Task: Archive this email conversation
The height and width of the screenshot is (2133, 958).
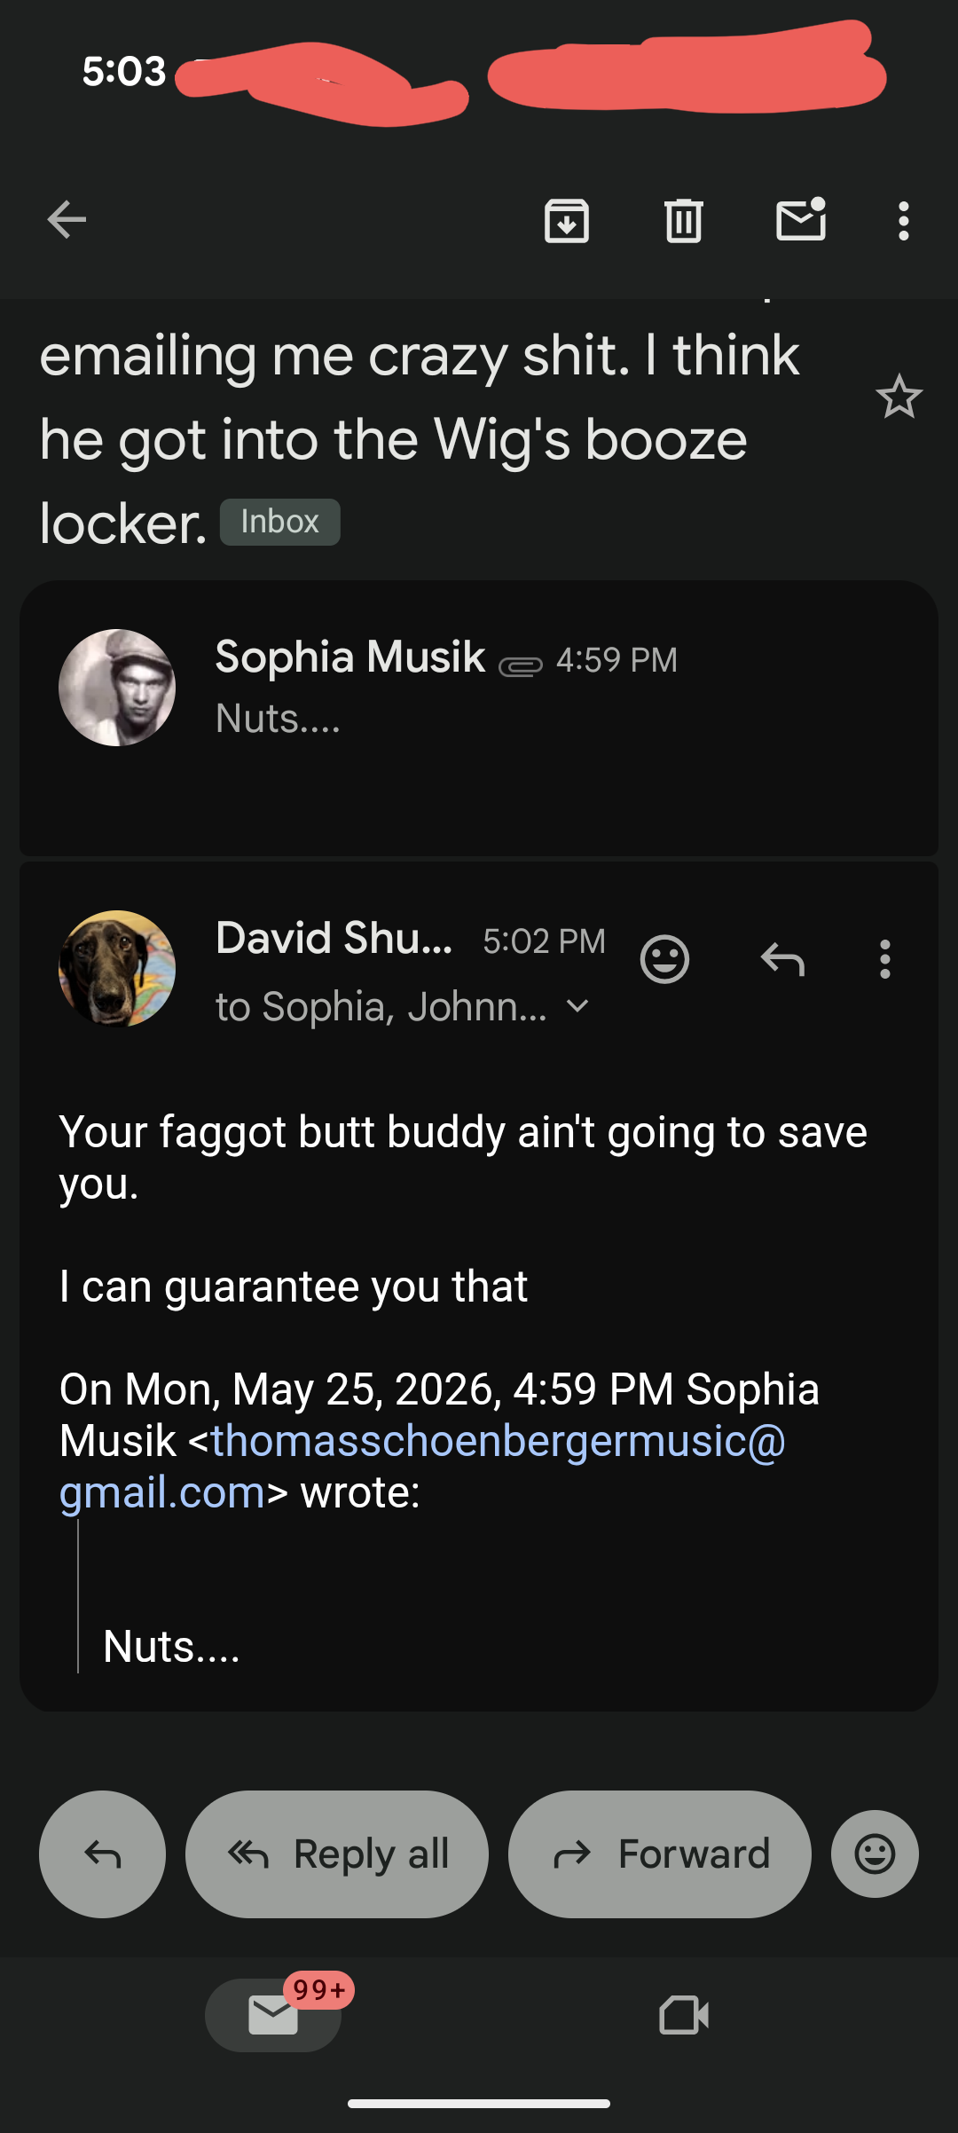Action: coord(567,220)
